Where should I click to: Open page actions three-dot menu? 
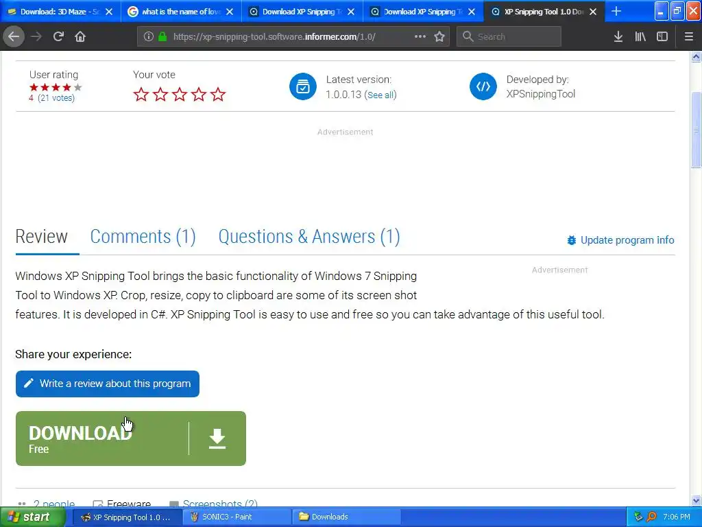(420, 36)
